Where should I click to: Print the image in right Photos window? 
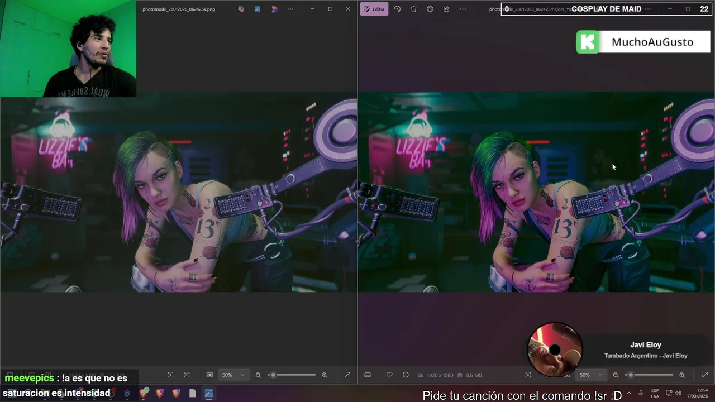[430, 9]
